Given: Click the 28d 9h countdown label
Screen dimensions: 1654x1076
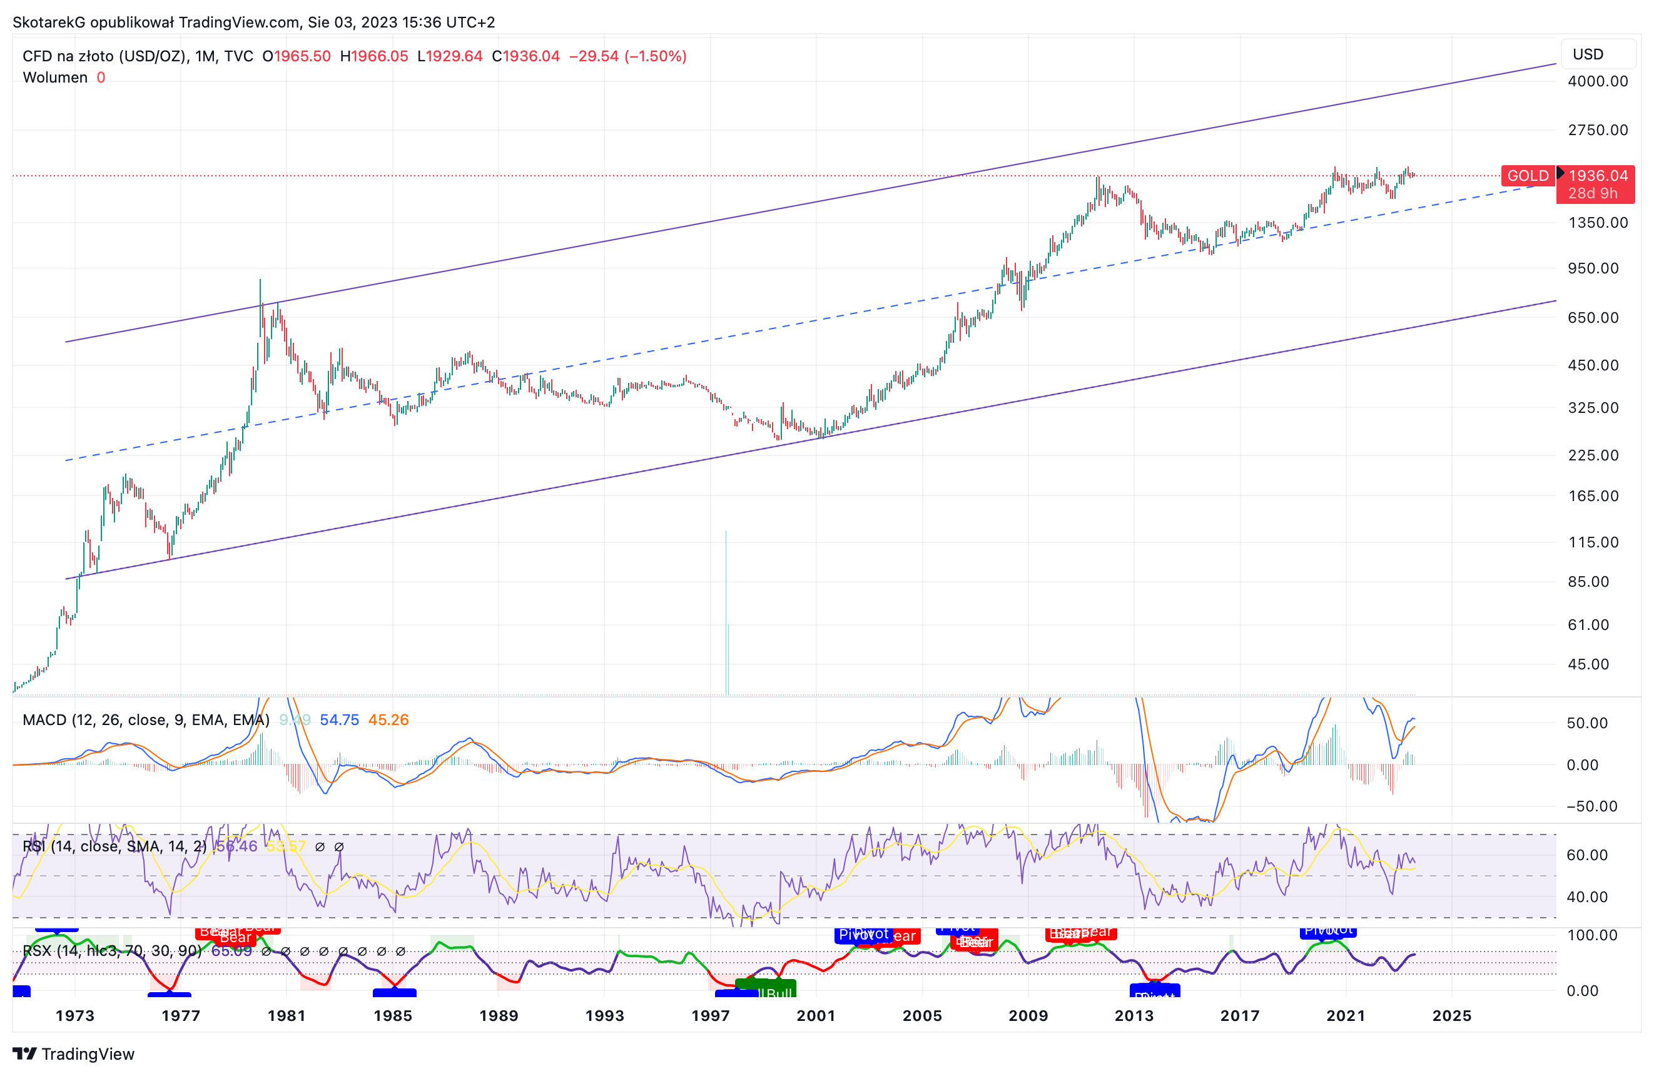Looking at the screenshot, I should click(x=1593, y=193).
